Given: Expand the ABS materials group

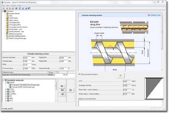Looking at the screenshot, I should click(6, 98).
